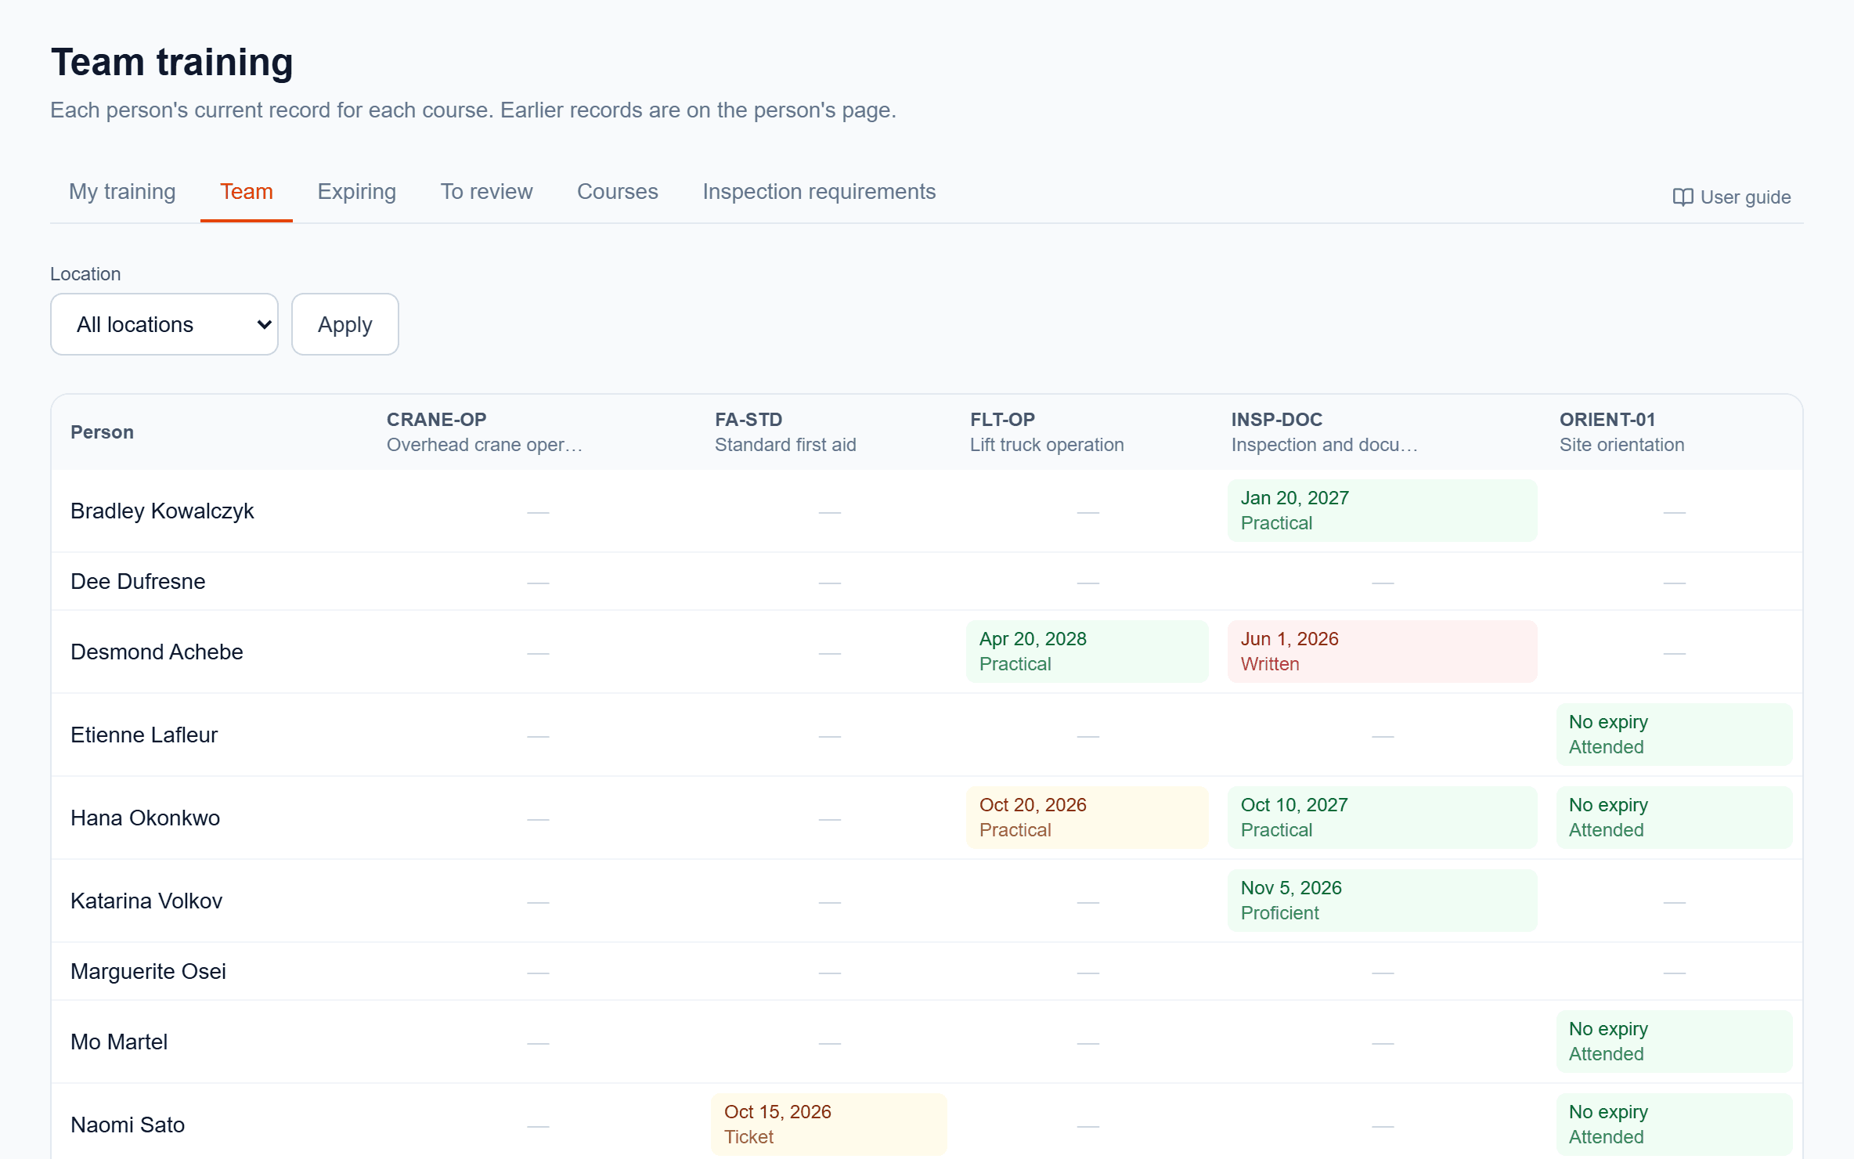1854x1159 pixels.
Task: Open Hana Okonkwo's Oct 20, 2026 Practical record
Action: point(1087,818)
